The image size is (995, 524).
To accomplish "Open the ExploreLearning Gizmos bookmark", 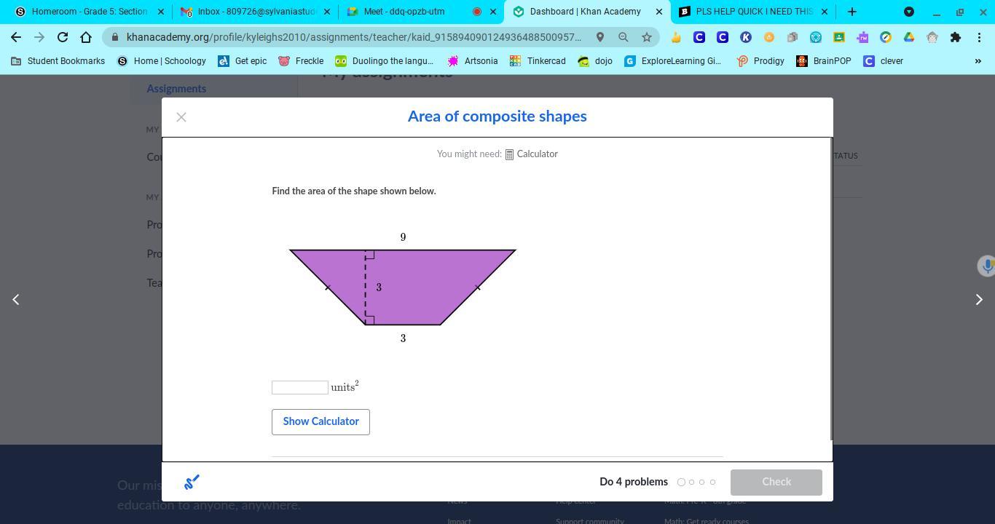I will pos(673,61).
